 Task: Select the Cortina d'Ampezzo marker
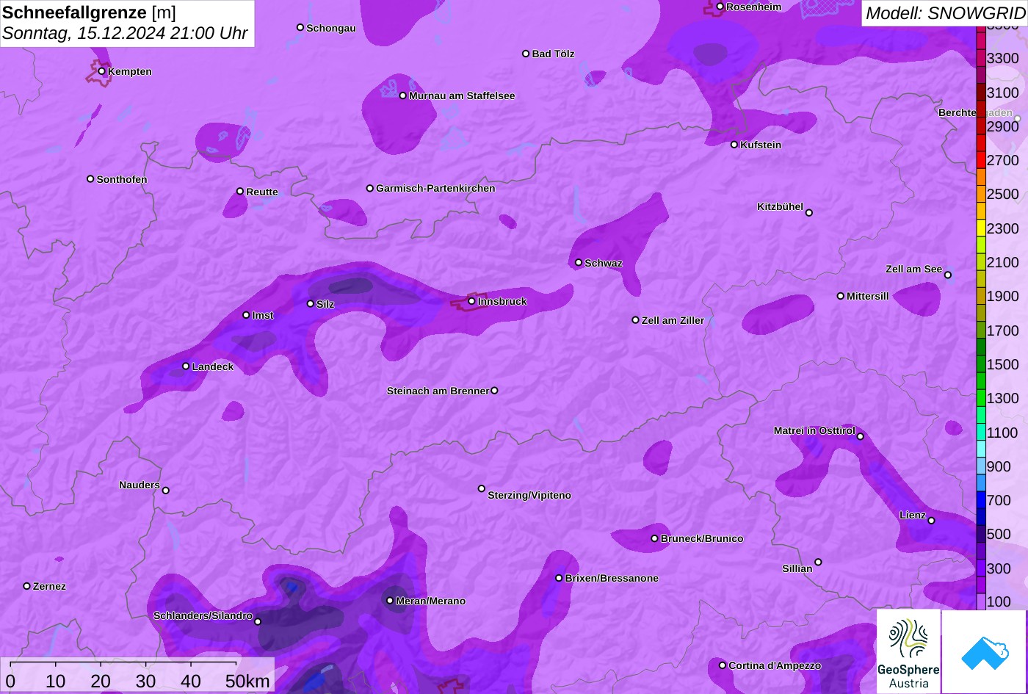pos(723,665)
